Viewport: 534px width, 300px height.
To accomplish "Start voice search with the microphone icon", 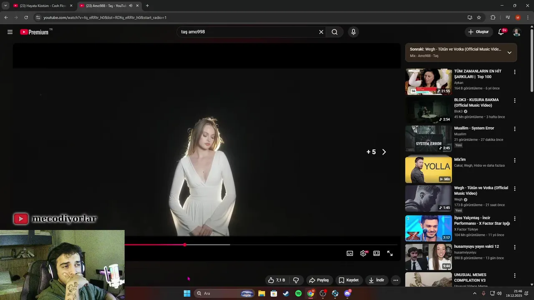I will 353,32.
